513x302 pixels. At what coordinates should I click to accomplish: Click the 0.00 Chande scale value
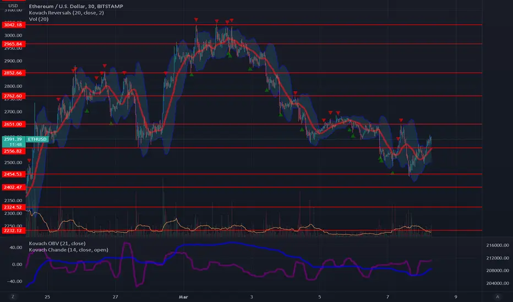pos(17,265)
